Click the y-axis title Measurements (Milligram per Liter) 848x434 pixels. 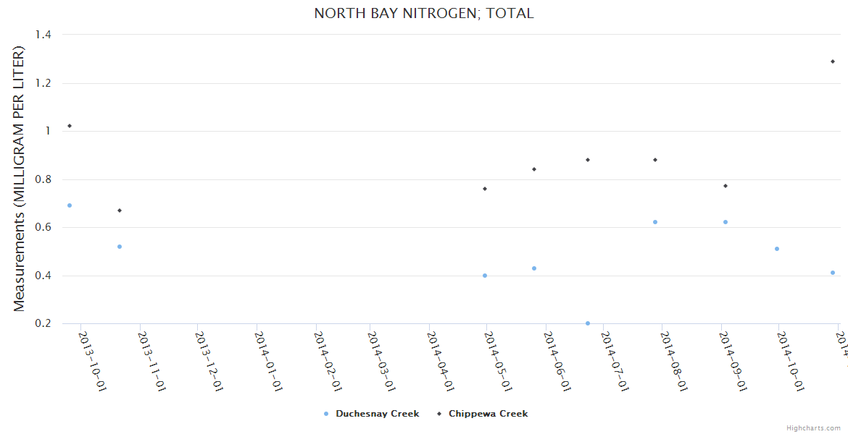[x=20, y=179]
